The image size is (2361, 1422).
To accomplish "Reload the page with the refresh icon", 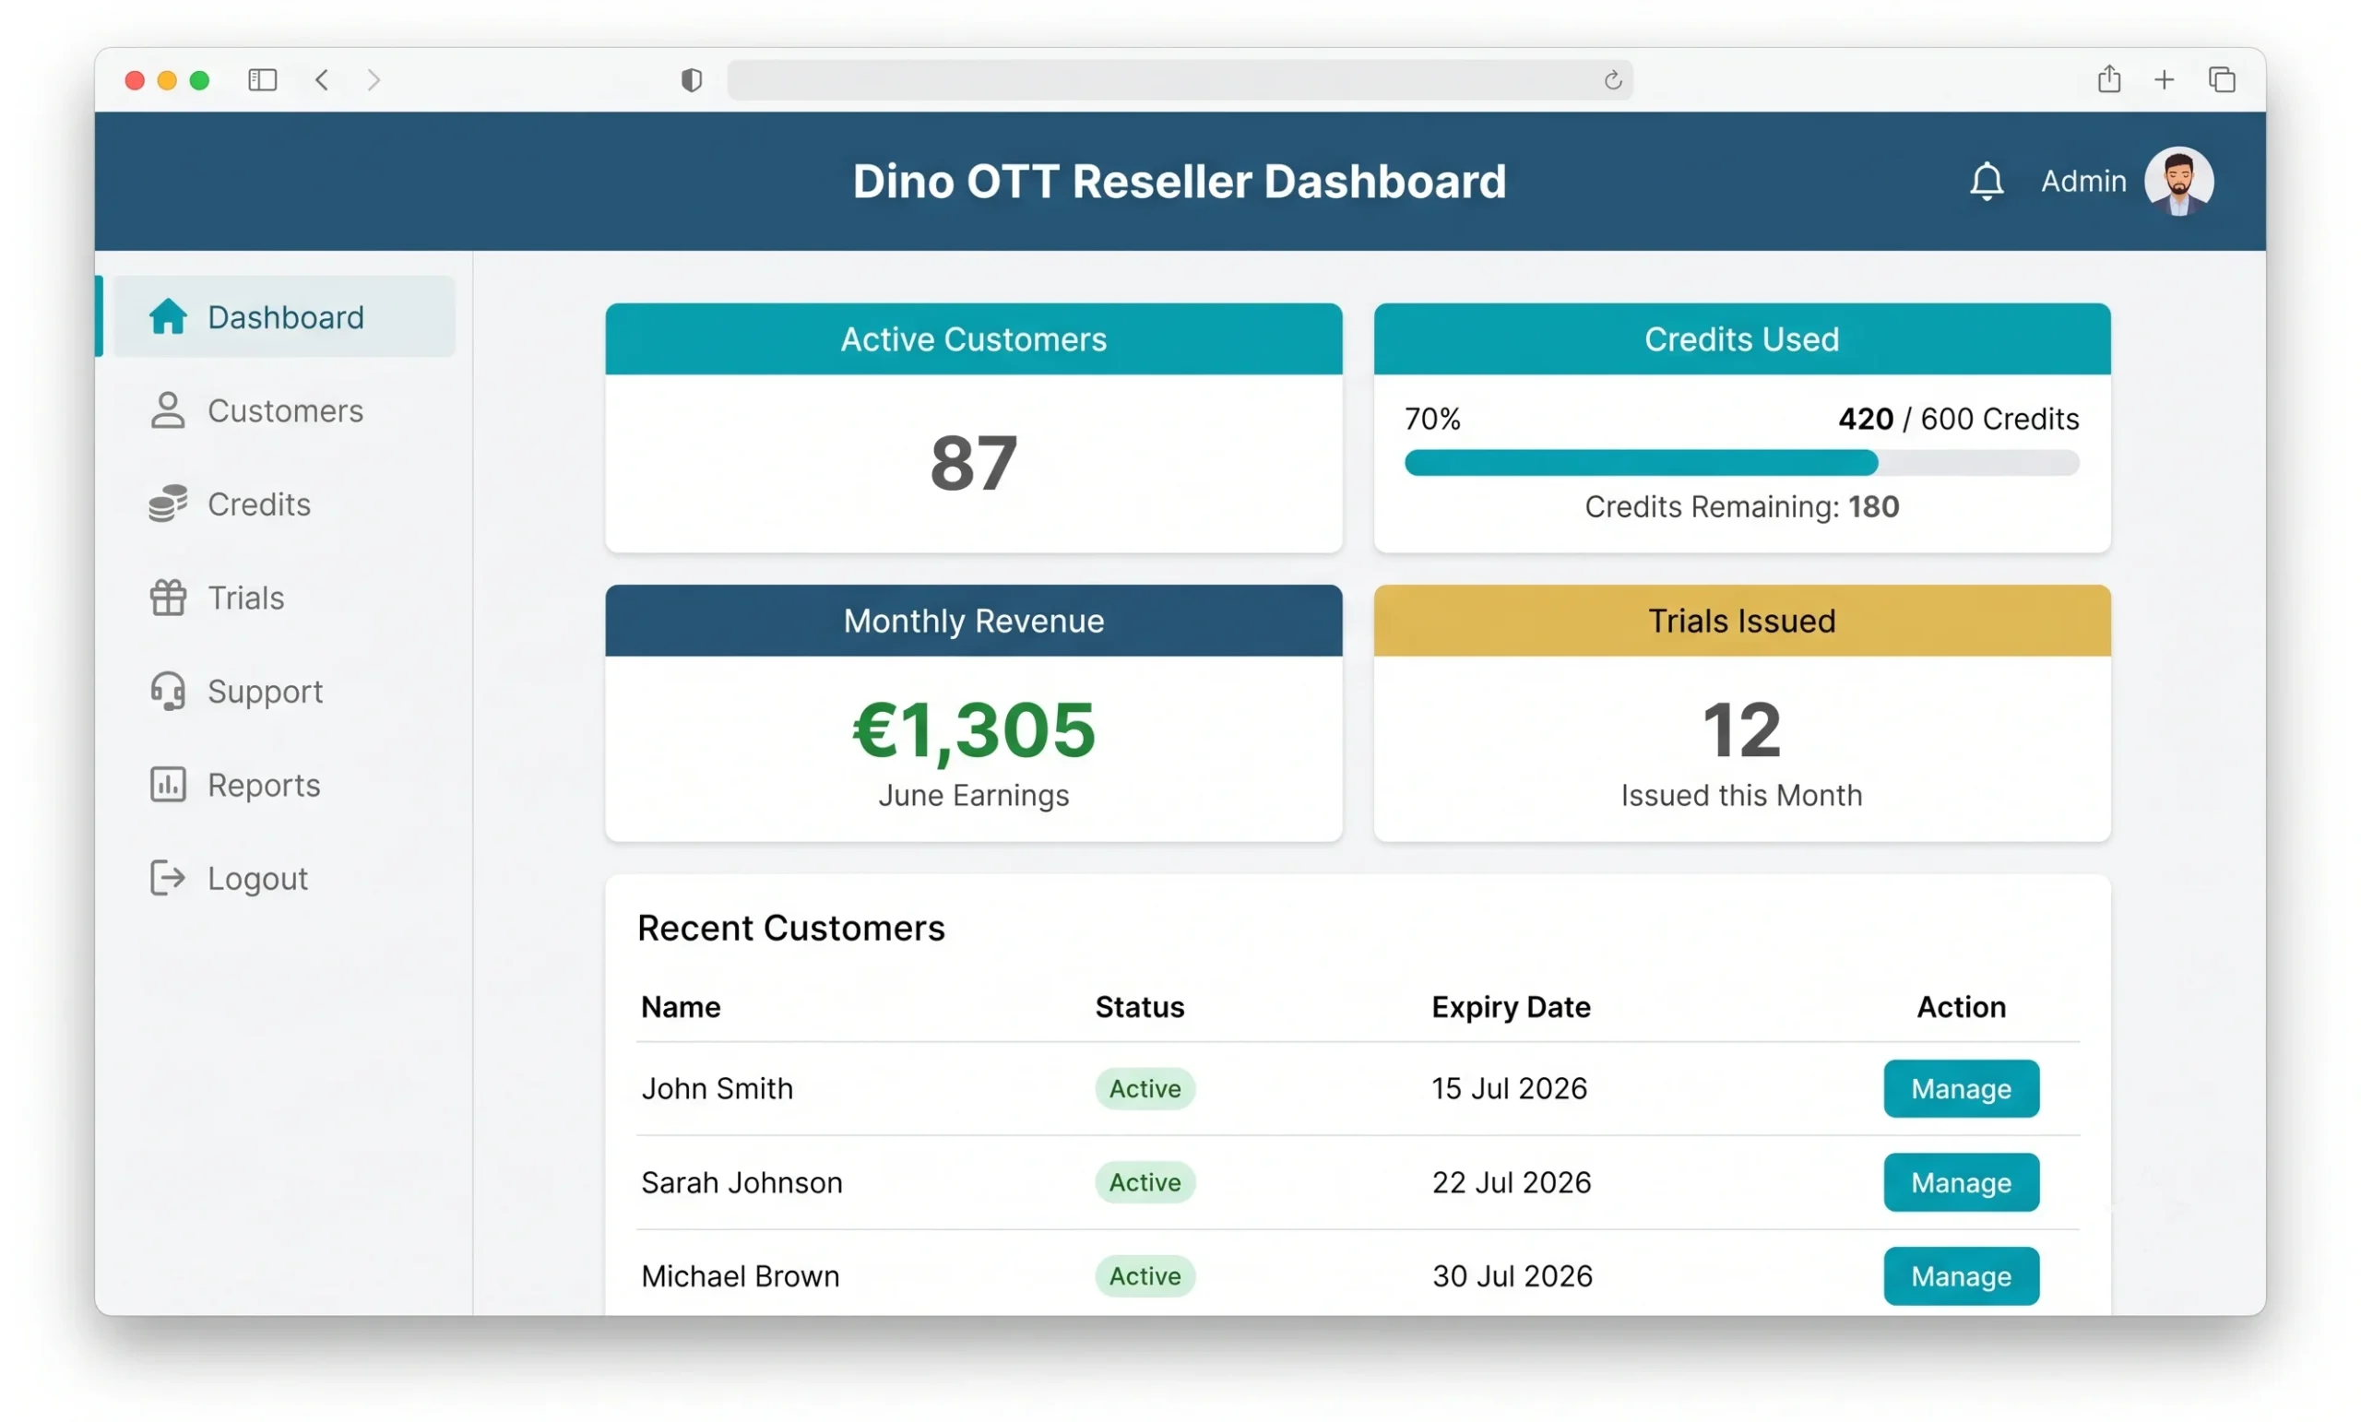I will click(1613, 79).
